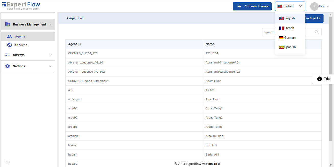
Task: Click the Agents people icon
Action: tap(9, 36)
